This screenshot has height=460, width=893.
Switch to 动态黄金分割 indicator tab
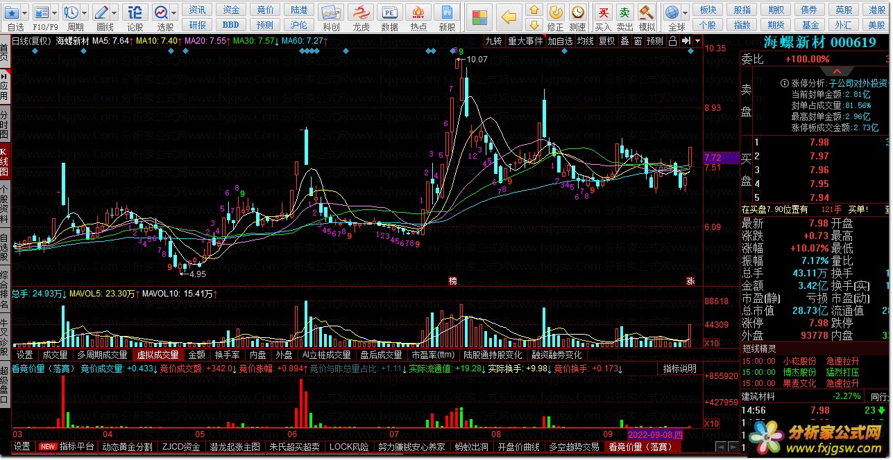coord(126,447)
